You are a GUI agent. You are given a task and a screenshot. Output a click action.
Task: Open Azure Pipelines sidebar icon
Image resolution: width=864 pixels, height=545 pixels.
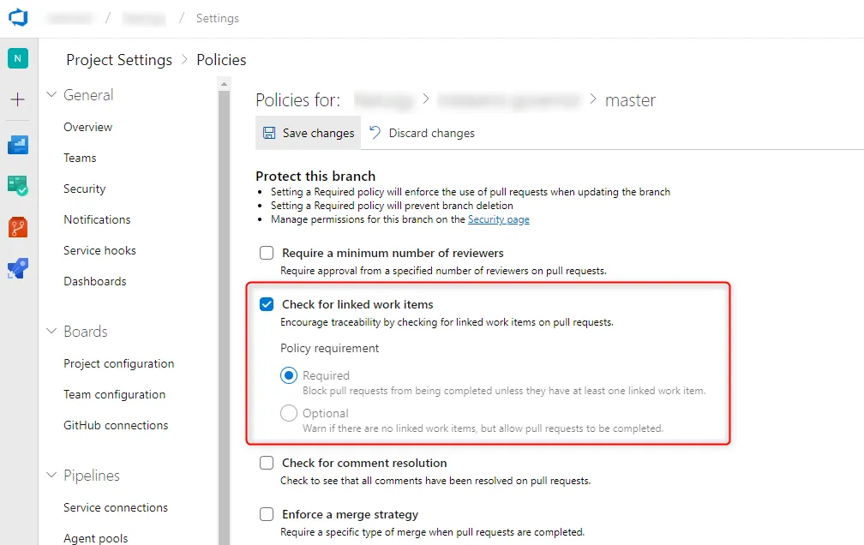[18, 268]
